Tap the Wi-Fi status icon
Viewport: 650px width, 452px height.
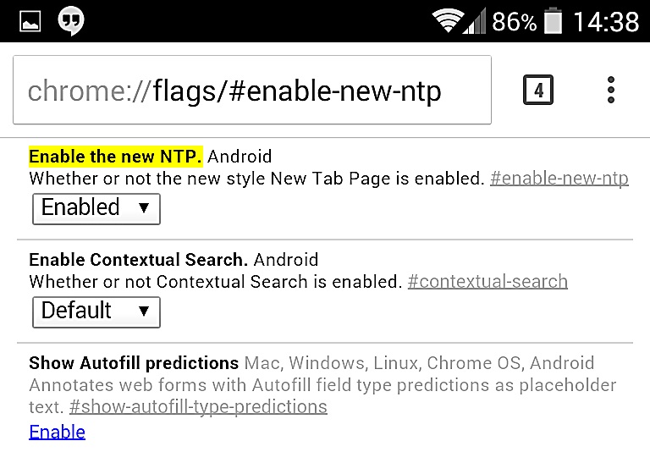[x=447, y=20]
